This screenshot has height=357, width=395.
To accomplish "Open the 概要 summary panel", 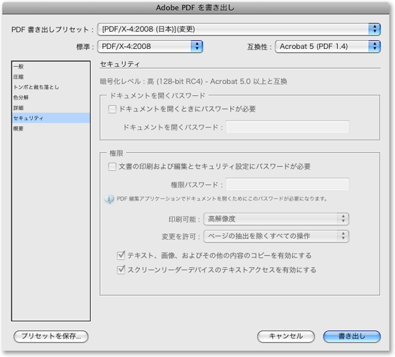I will (19, 129).
